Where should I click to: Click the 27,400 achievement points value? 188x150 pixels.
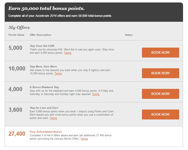coord(17,134)
